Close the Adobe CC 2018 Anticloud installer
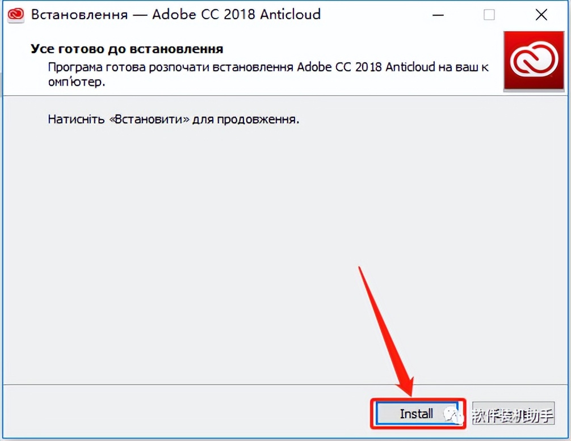The width and height of the screenshot is (571, 441). click(541, 15)
